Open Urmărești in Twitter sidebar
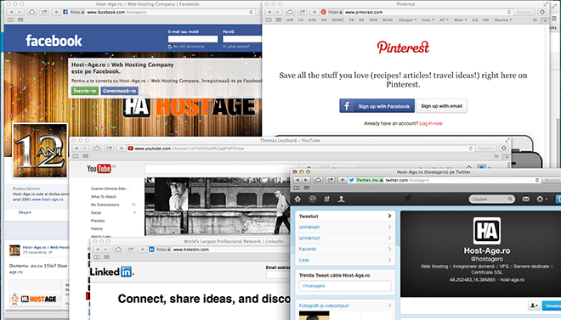Image resolution: width=561 pixels, height=320 pixels. point(345,227)
